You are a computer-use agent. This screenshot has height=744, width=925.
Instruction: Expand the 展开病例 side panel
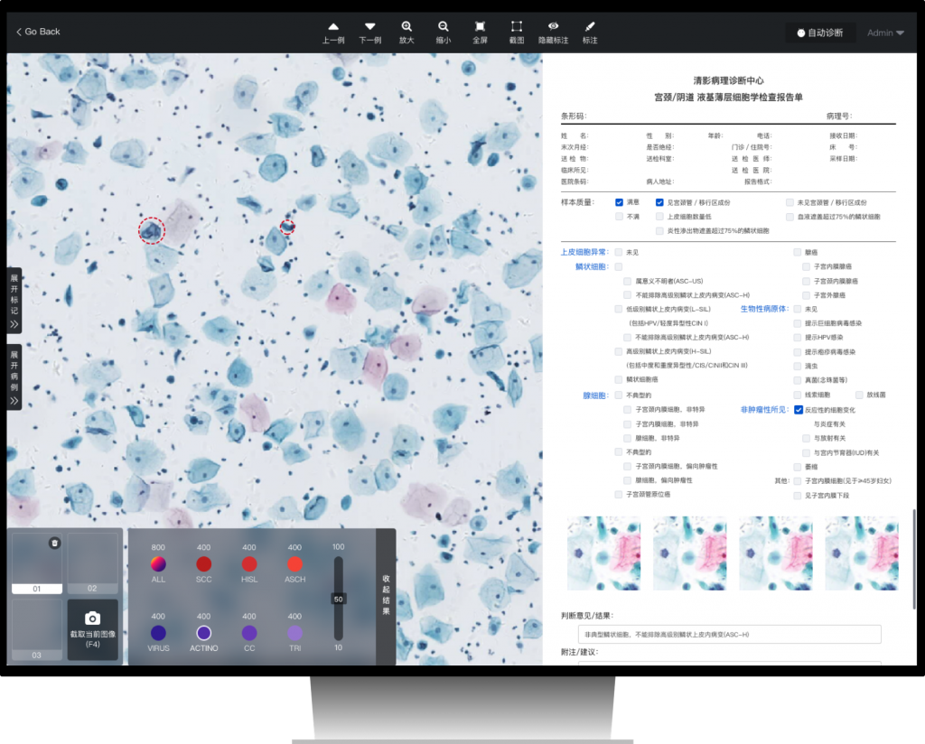[14, 377]
